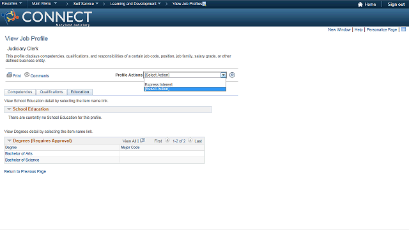Screen dimensions: 409x230
Task: Click the Sign out link
Action: point(396,4)
